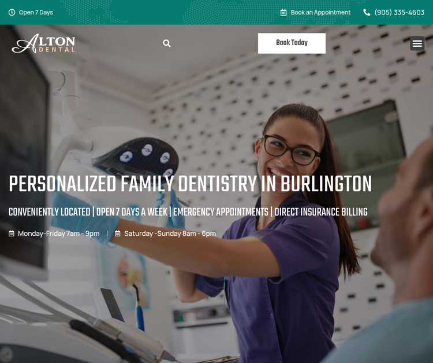Viewport: 433px width, 363px height.
Task: Click the Emergency Appointments text in subheading
Action: point(221,212)
